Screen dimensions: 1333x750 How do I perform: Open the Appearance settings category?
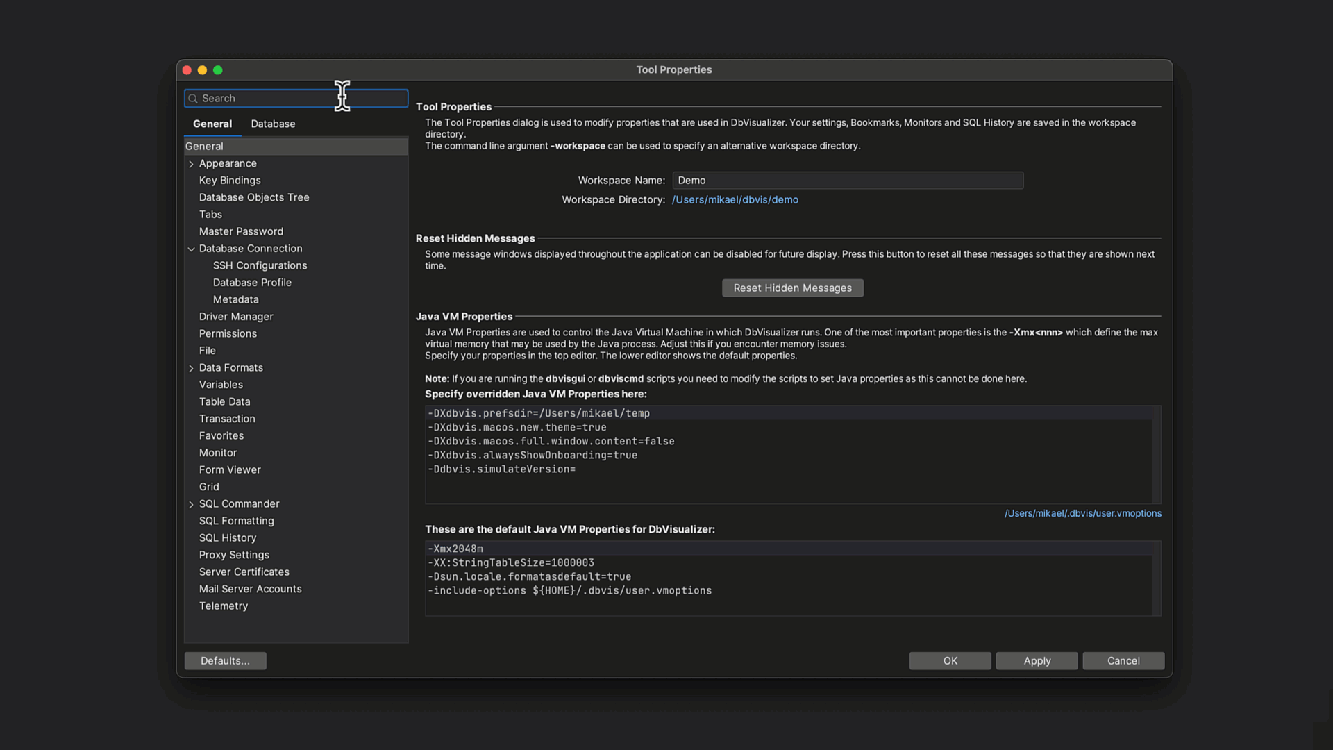tap(228, 163)
